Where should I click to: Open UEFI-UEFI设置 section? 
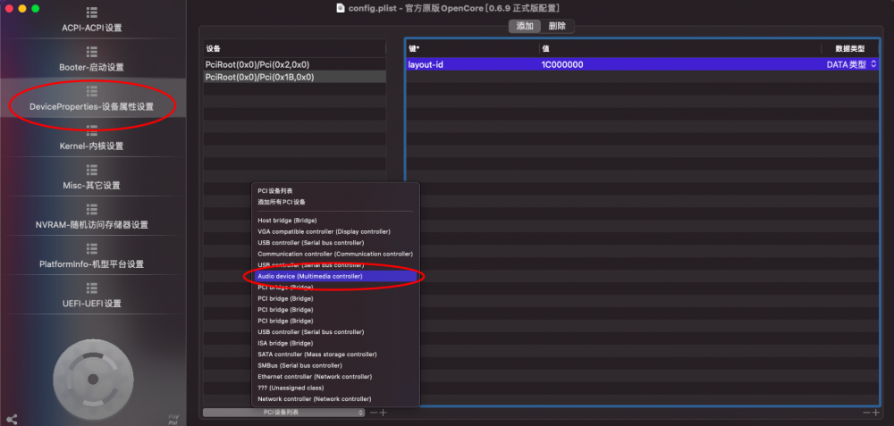(92, 295)
